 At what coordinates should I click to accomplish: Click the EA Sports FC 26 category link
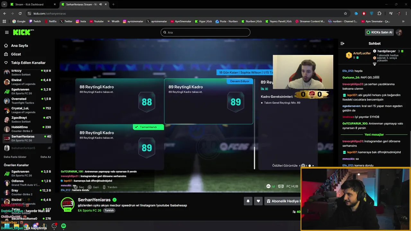click(90, 210)
